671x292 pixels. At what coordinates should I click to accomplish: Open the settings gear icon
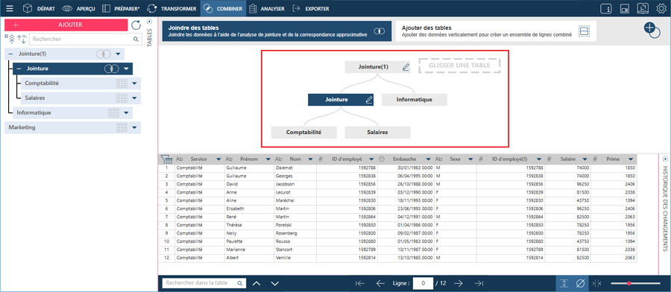pyautogui.click(x=661, y=8)
